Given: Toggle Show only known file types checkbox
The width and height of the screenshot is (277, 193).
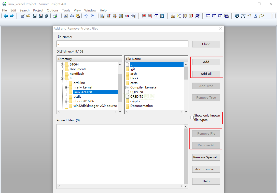Looking at the screenshot, I should pyautogui.click(x=192, y=118).
